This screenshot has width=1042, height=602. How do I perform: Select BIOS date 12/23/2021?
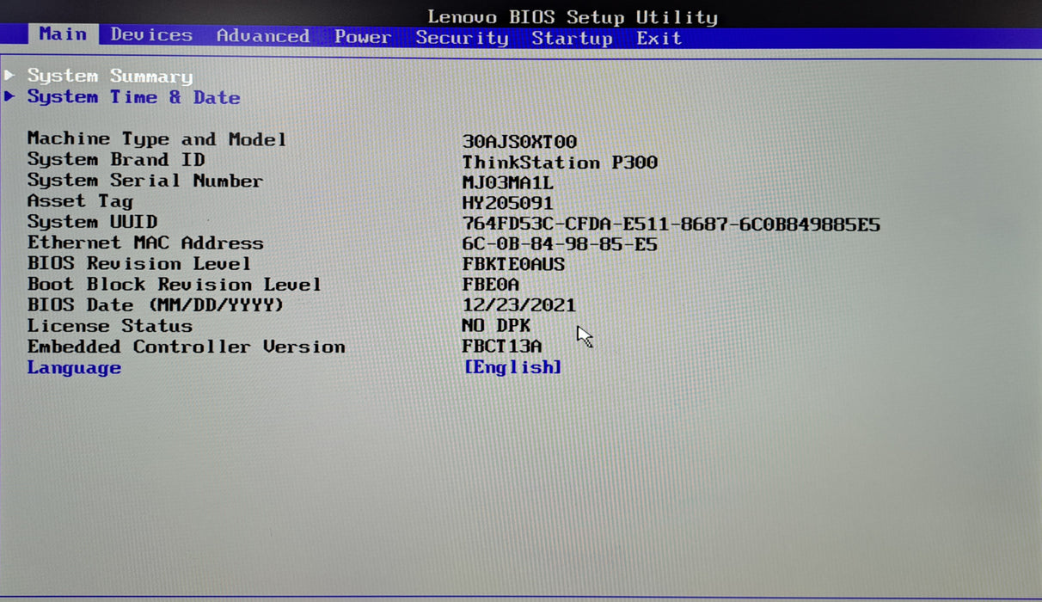tap(519, 305)
